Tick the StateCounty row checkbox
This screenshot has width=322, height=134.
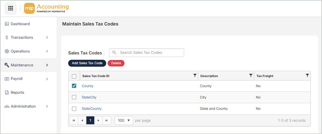click(x=74, y=109)
